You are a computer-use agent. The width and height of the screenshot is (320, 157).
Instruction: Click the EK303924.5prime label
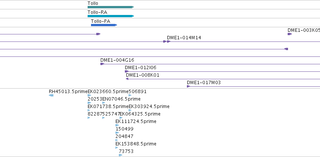[149, 107]
